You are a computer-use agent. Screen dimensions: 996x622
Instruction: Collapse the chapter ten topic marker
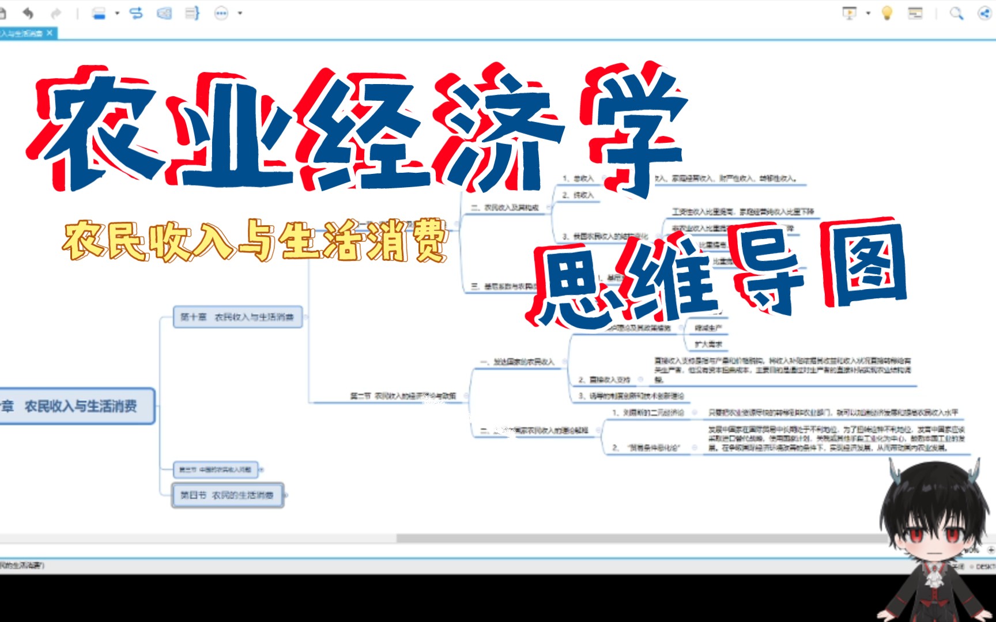[305, 317]
